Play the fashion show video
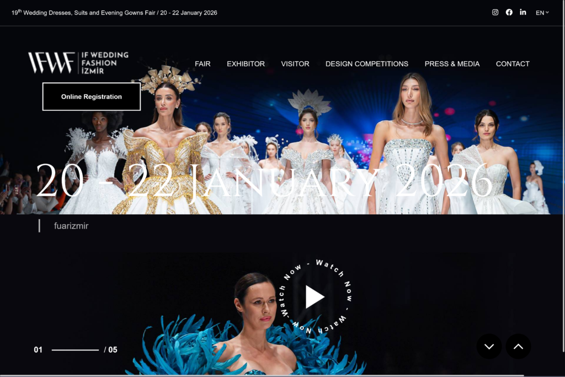Image resolution: width=565 pixels, height=377 pixels. pyautogui.click(x=315, y=296)
